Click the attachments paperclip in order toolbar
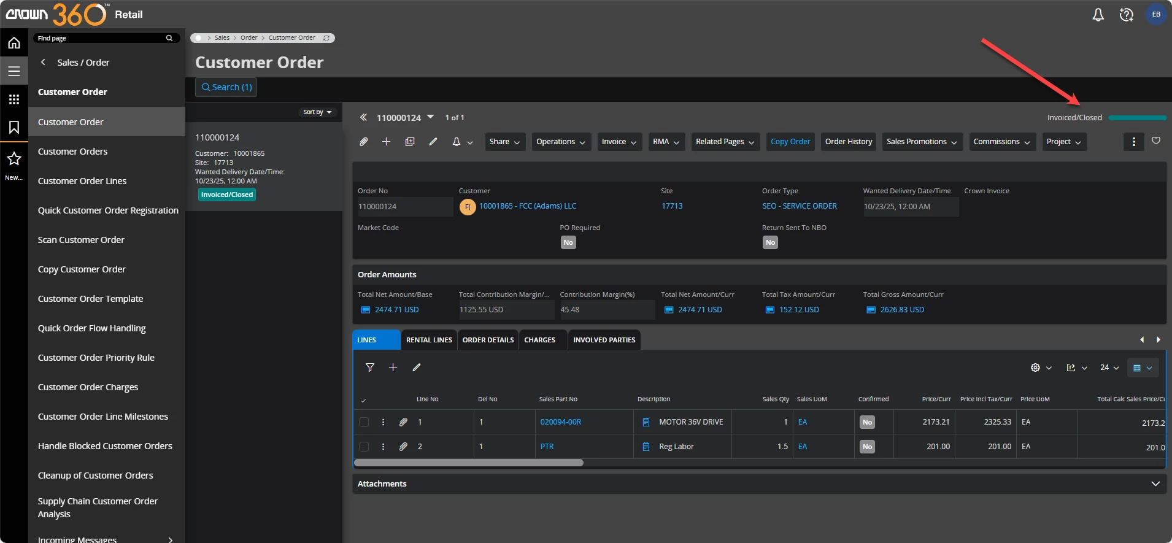This screenshot has height=543, width=1172. [x=364, y=142]
